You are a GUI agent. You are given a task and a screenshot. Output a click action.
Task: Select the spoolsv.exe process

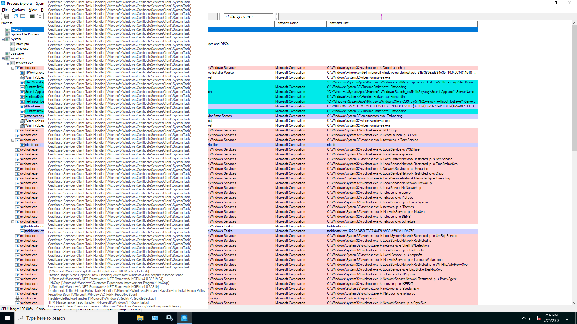point(29,298)
